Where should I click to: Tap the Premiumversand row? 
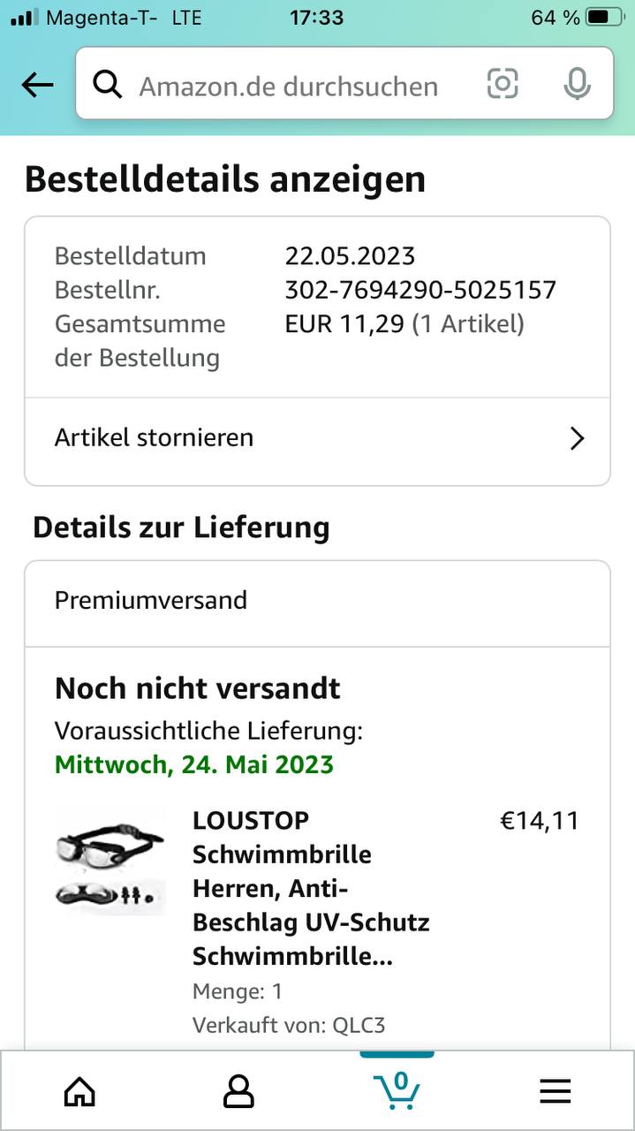coord(317,601)
